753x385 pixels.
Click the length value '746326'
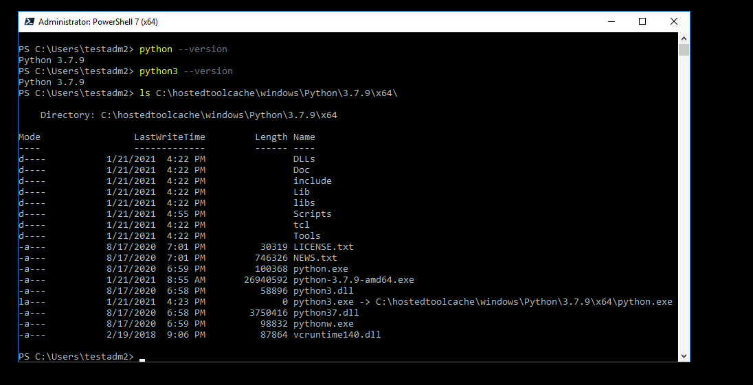(271, 258)
